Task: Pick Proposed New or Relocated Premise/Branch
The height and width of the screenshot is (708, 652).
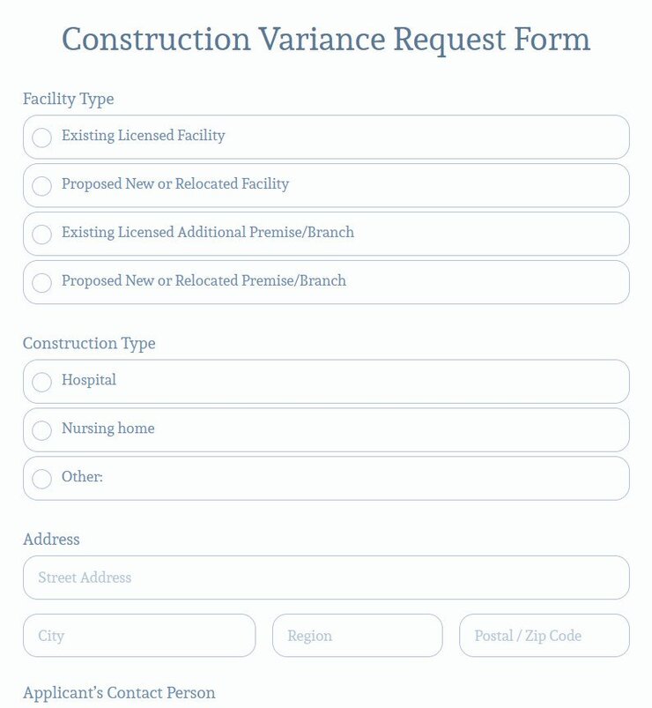Action: pos(41,283)
